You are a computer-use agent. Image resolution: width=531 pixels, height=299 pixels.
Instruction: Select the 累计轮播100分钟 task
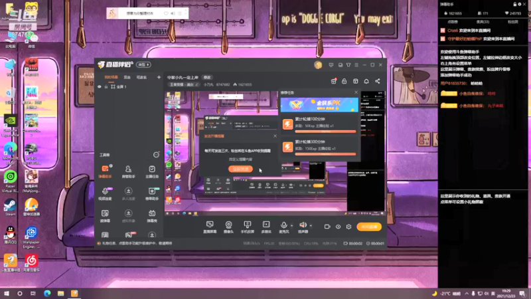click(319, 124)
